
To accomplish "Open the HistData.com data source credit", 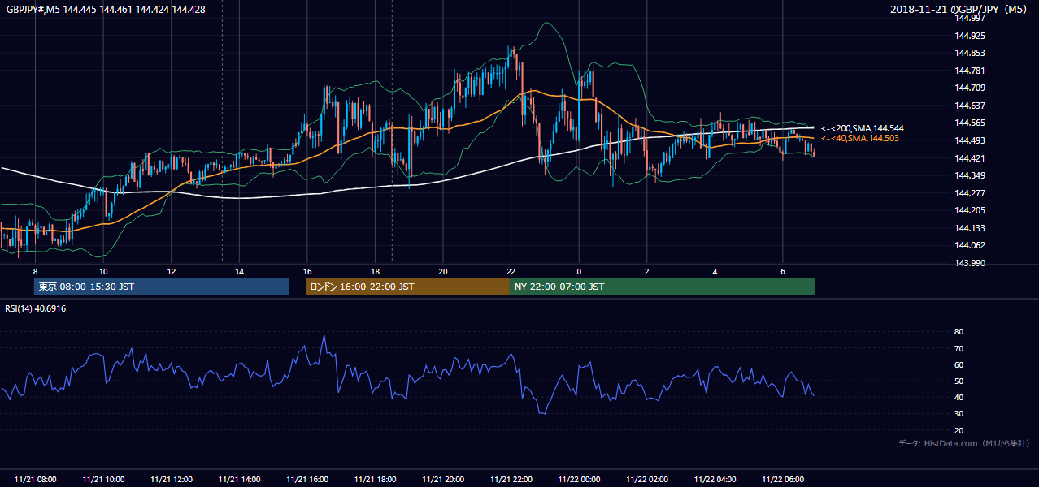I will [x=964, y=443].
